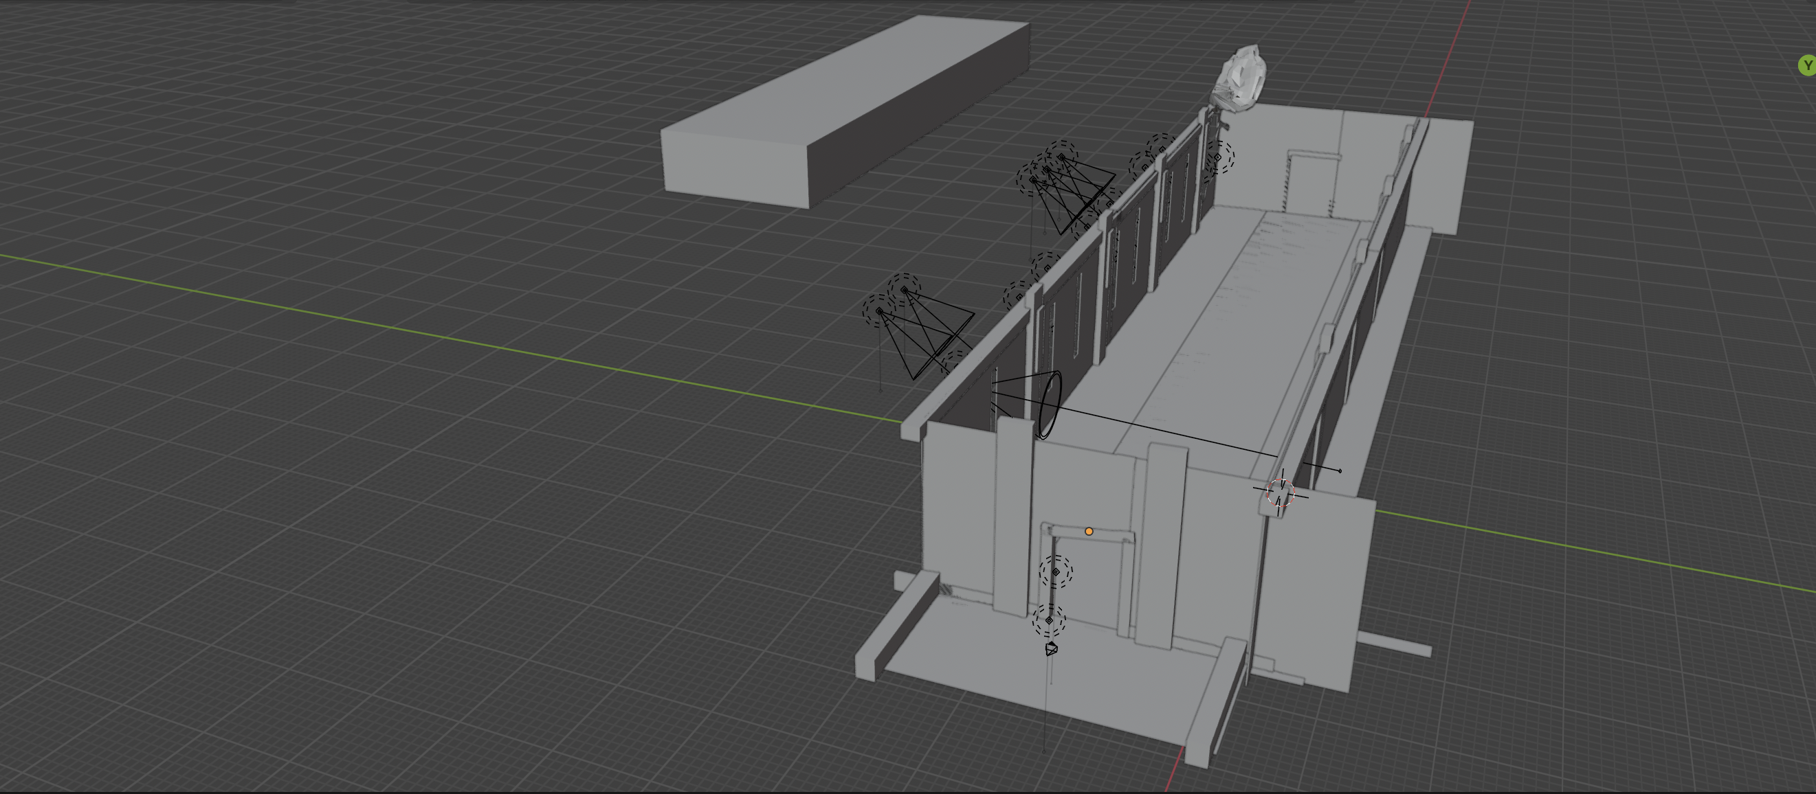Select the point light beside the rock mesh

pos(1217,157)
